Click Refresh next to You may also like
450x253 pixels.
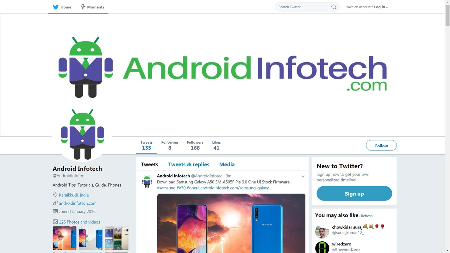pos(367,216)
